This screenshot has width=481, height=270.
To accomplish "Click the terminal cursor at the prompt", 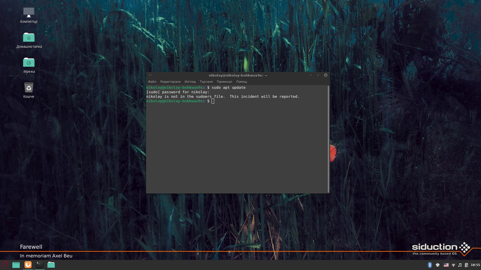I will click(213, 101).
